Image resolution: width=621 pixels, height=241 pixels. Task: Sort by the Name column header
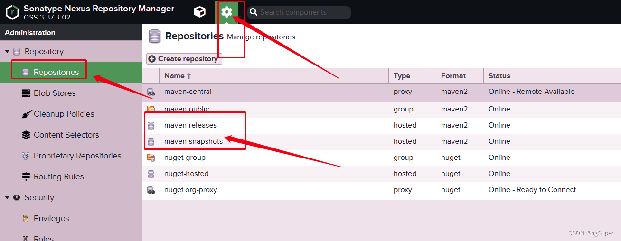(x=274, y=75)
